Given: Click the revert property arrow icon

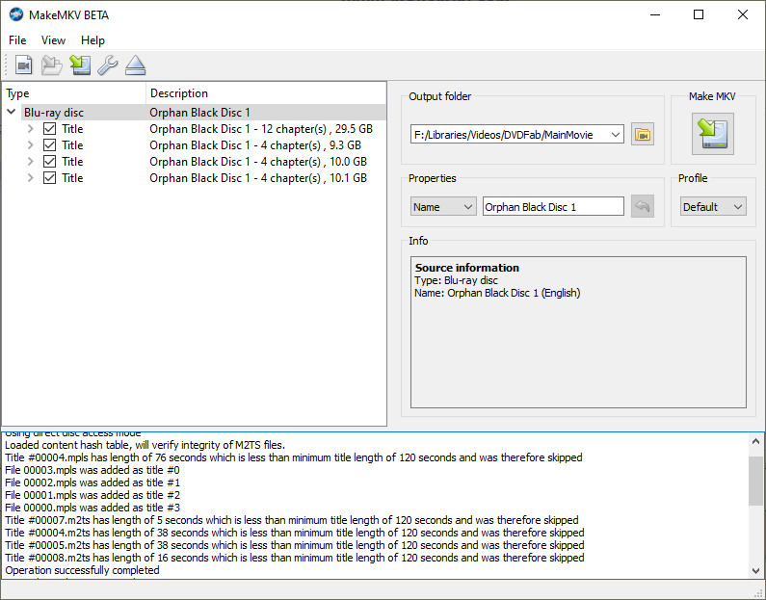Looking at the screenshot, I should pyautogui.click(x=643, y=206).
